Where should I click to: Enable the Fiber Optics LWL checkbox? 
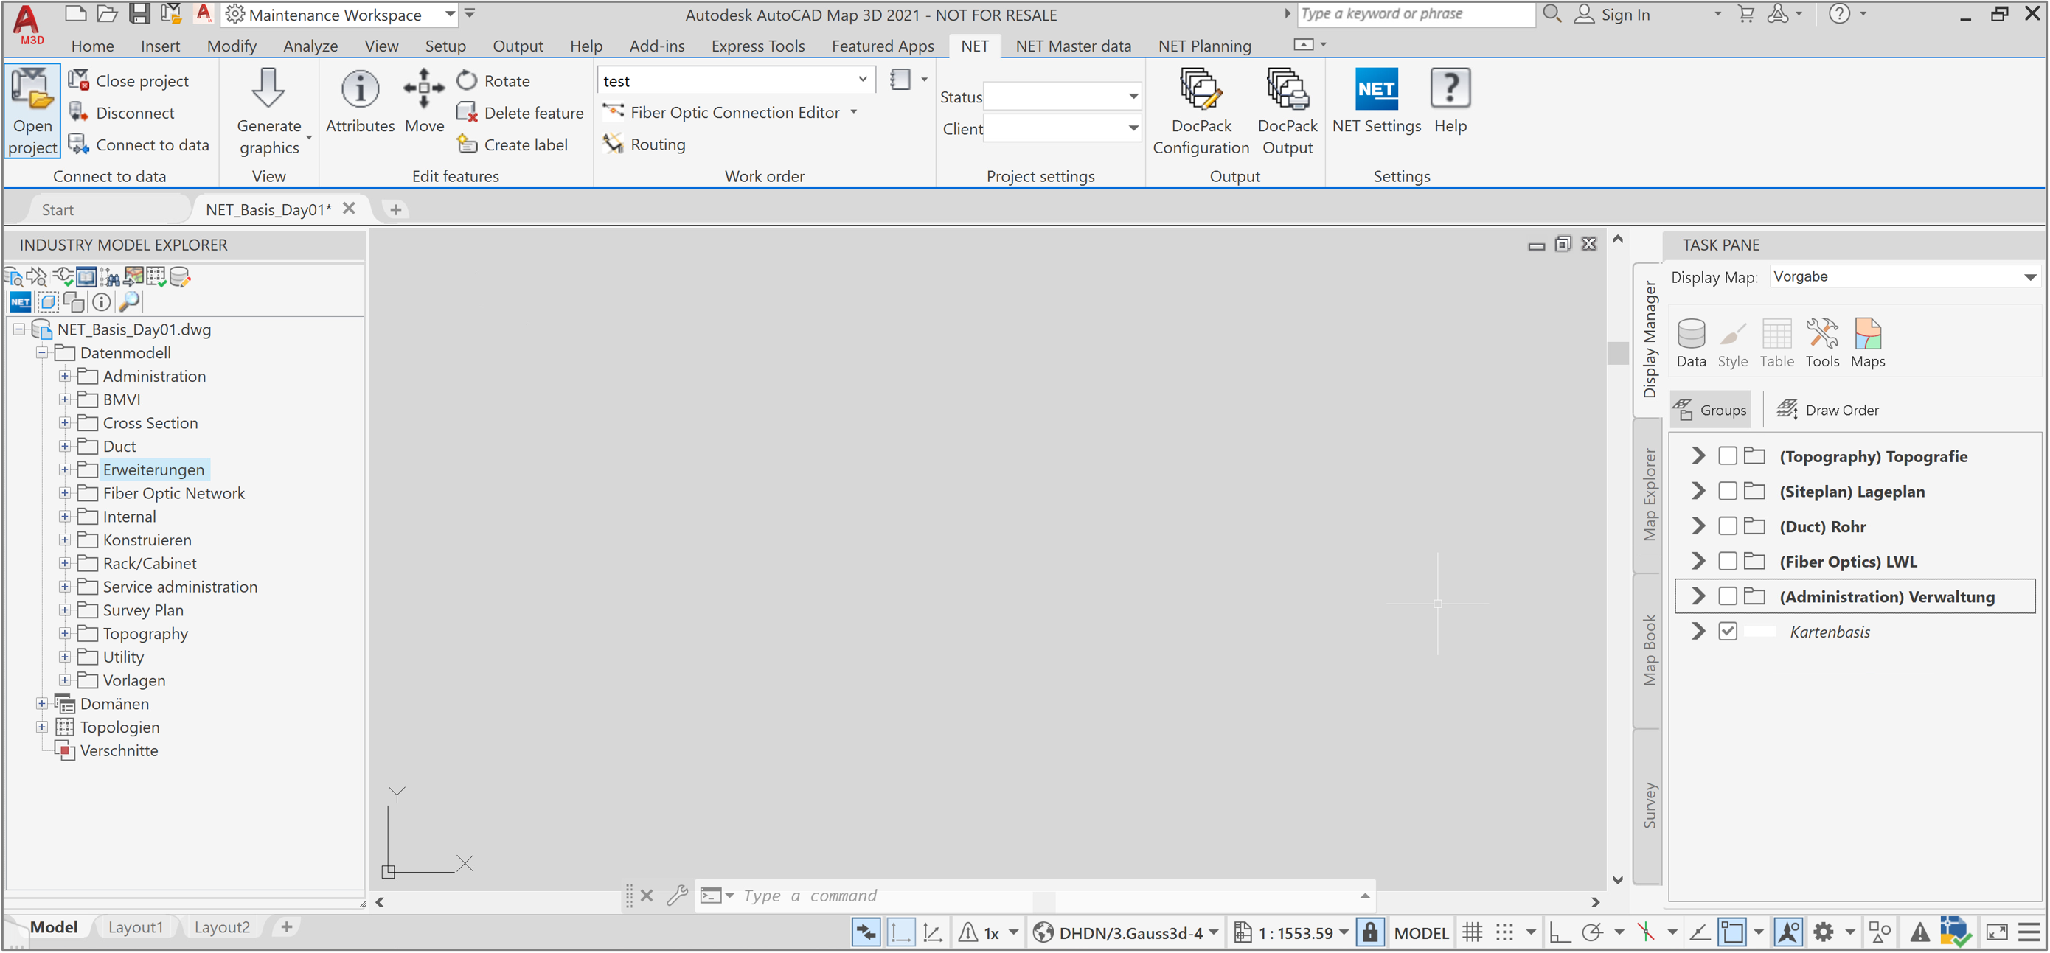pyautogui.click(x=1727, y=561)
